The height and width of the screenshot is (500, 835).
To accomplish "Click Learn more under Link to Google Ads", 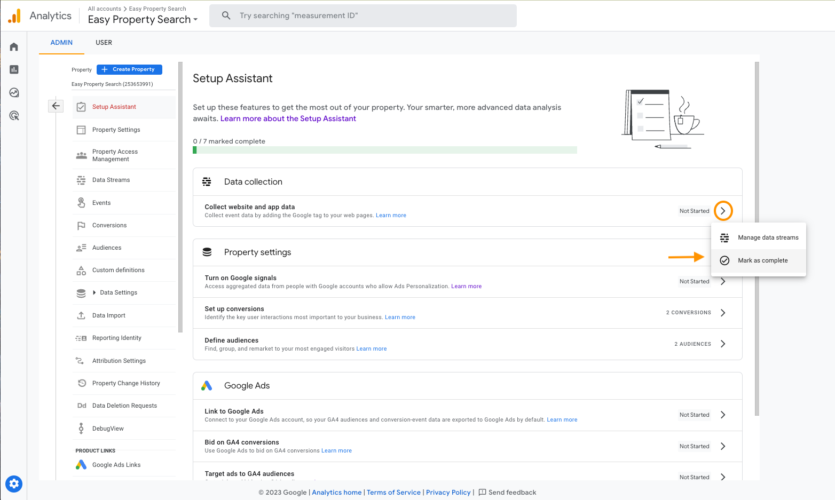I will coord(562,420).
